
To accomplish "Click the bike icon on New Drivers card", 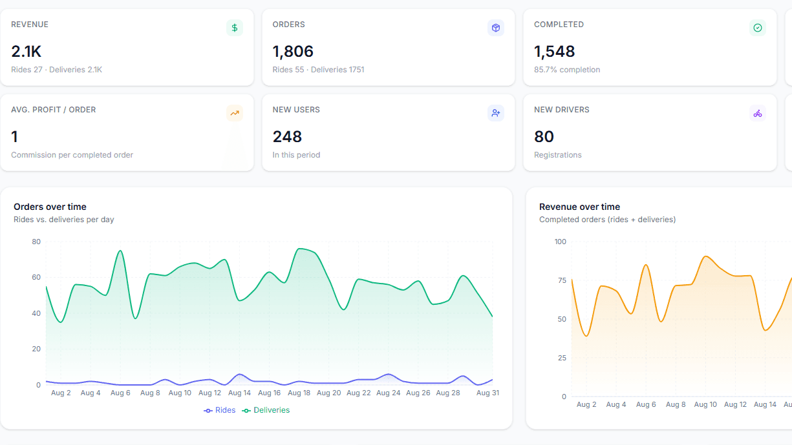I will click(758, 113).
